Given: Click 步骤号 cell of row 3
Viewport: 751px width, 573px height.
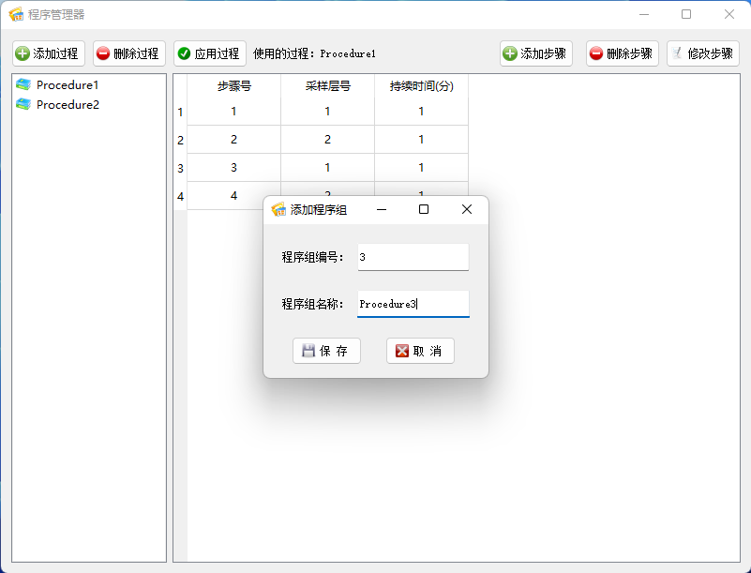Looking at the screenshot, I should click(233, 168).
